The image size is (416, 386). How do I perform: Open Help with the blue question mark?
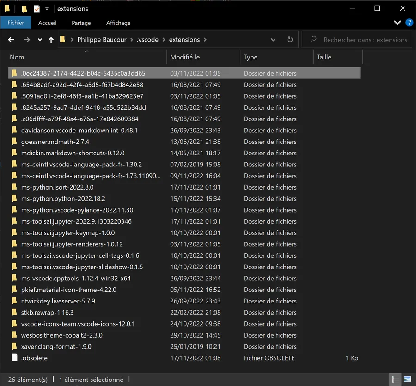click(x=409, y=23)
